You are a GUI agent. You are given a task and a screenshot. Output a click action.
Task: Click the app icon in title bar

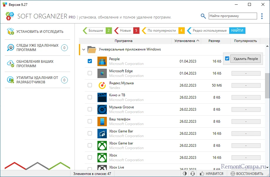coord(5,4)
